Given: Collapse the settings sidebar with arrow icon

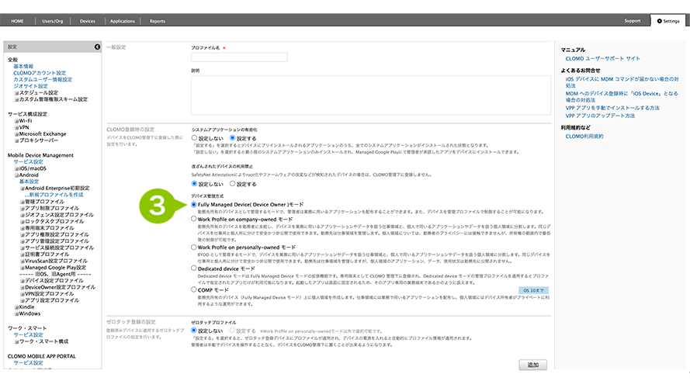Looking at the screenshot, I should coord(97,47).
